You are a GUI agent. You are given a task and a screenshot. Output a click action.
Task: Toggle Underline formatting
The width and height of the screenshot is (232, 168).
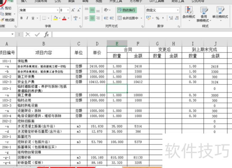pyautogui.click(x=33, y=18)
